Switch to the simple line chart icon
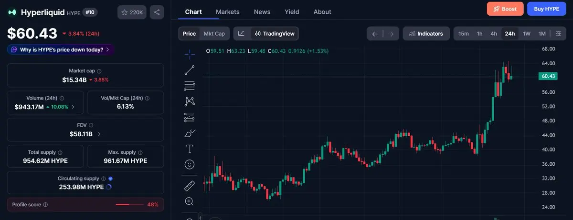Viewport: 573px width, 220px height. point(242,34)
